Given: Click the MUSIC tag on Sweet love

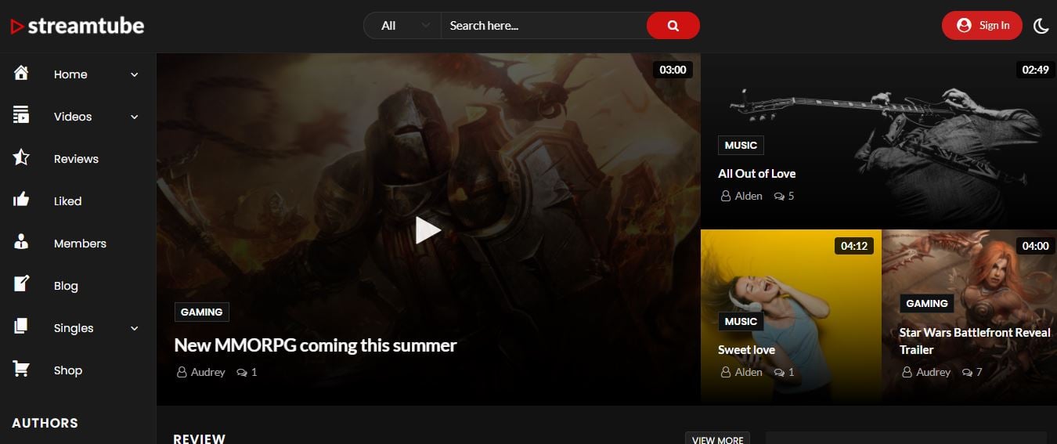Looking at the screenshot, I should tap(741, 321).
